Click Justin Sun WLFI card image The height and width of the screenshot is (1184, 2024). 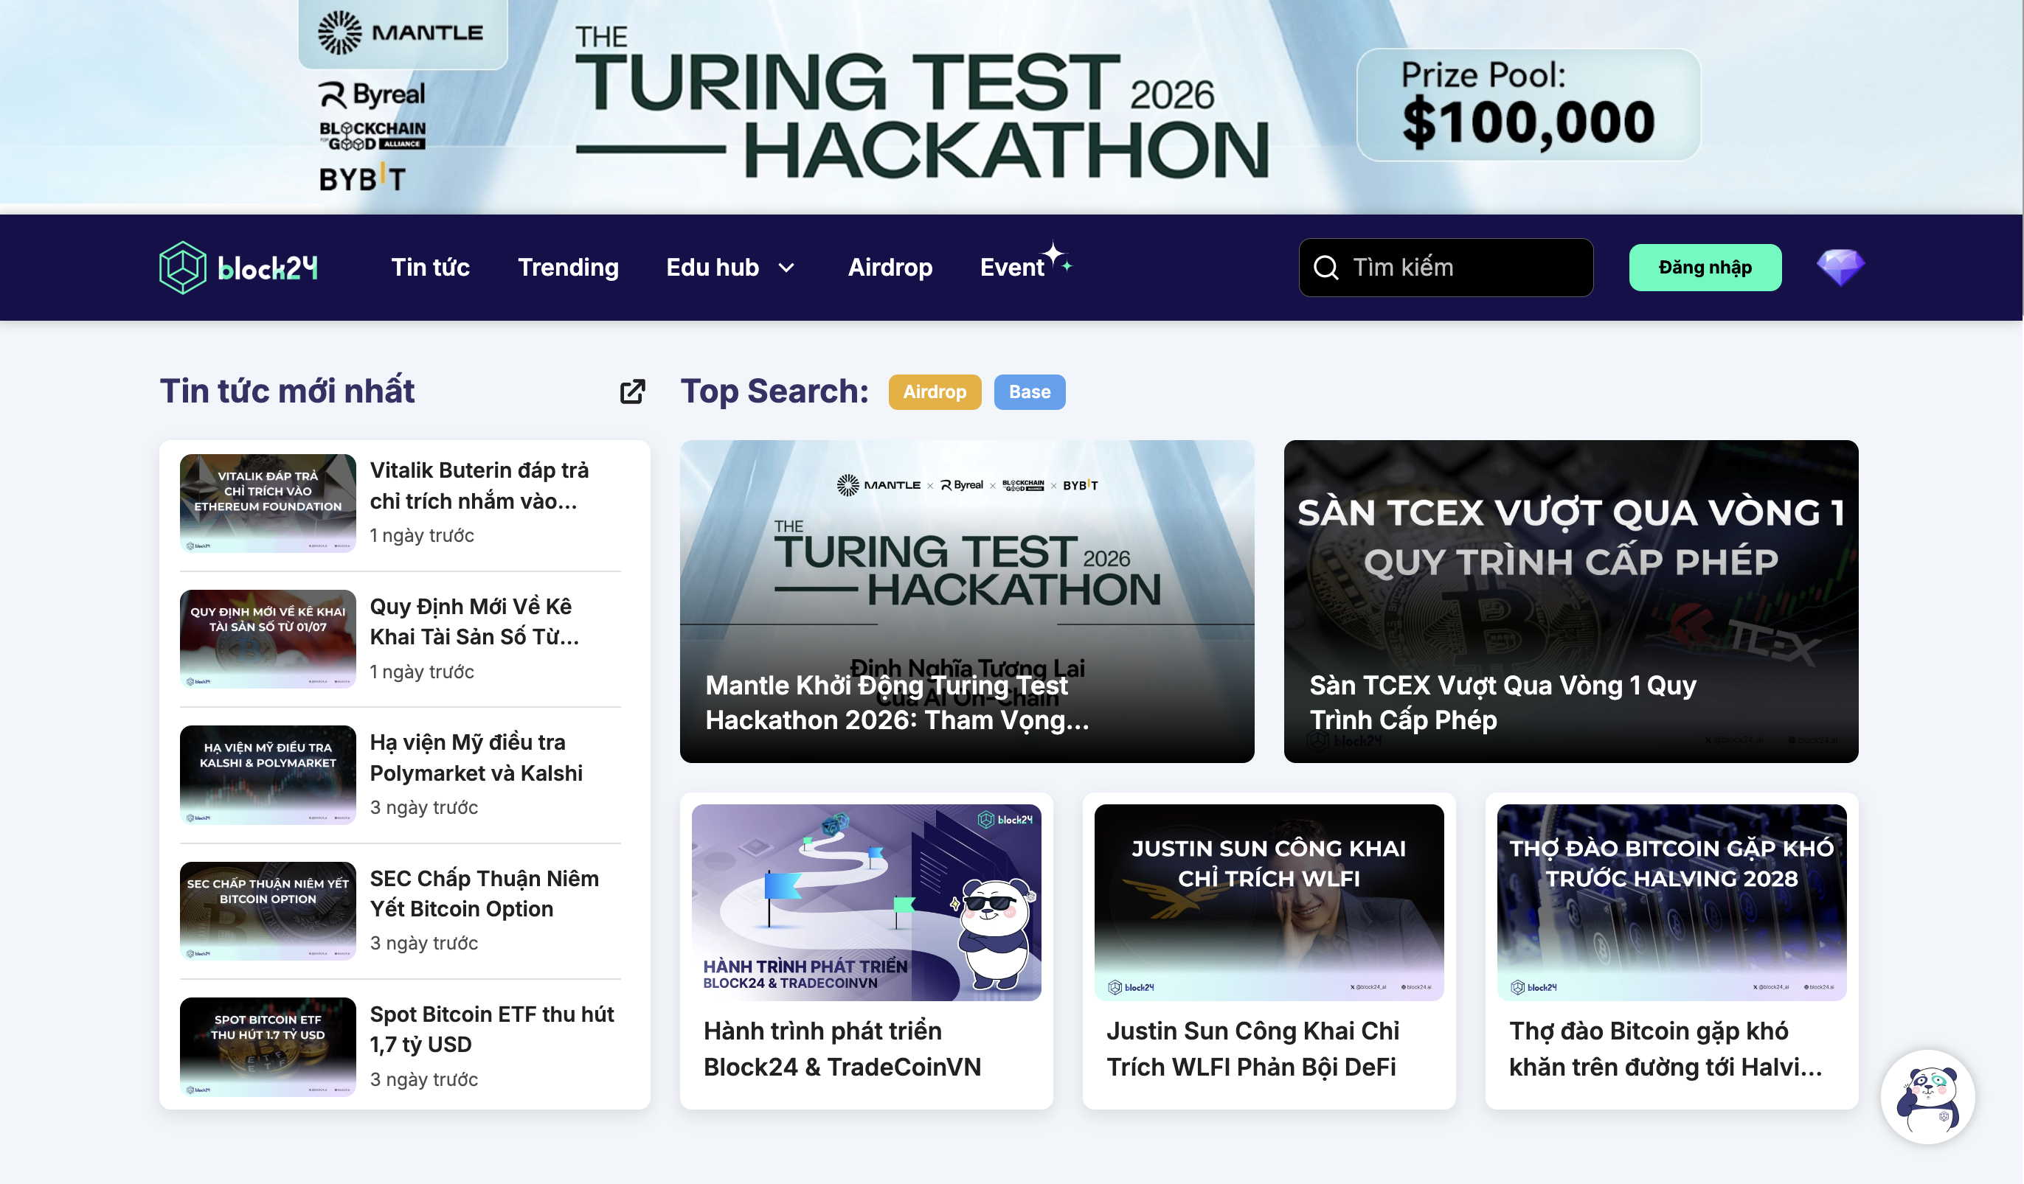coord(1269,902)
